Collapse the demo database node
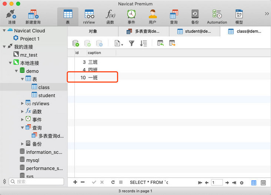 pos(16,71)
